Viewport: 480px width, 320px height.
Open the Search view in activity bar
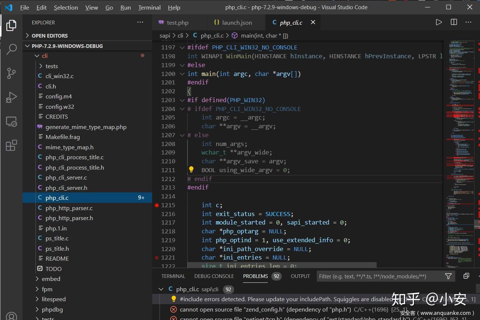click(11, 49)
